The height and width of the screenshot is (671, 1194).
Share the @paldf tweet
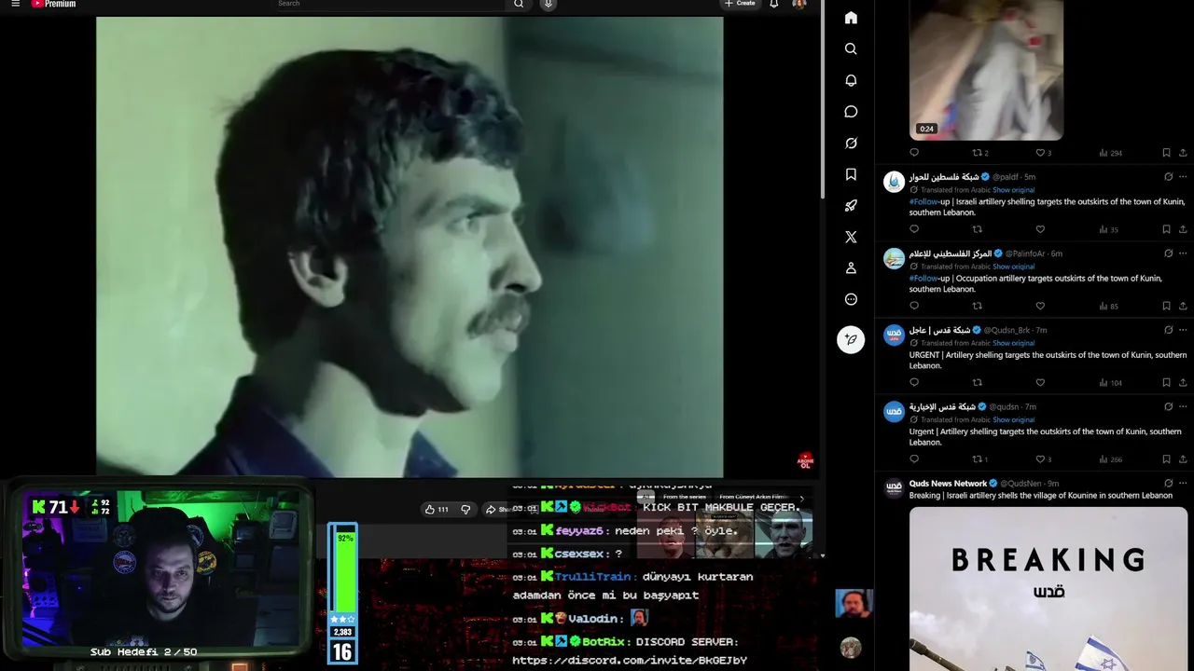point(1183,229)
